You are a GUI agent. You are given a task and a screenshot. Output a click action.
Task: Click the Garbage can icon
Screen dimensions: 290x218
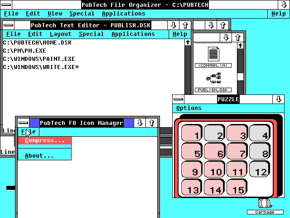(265, 206)
